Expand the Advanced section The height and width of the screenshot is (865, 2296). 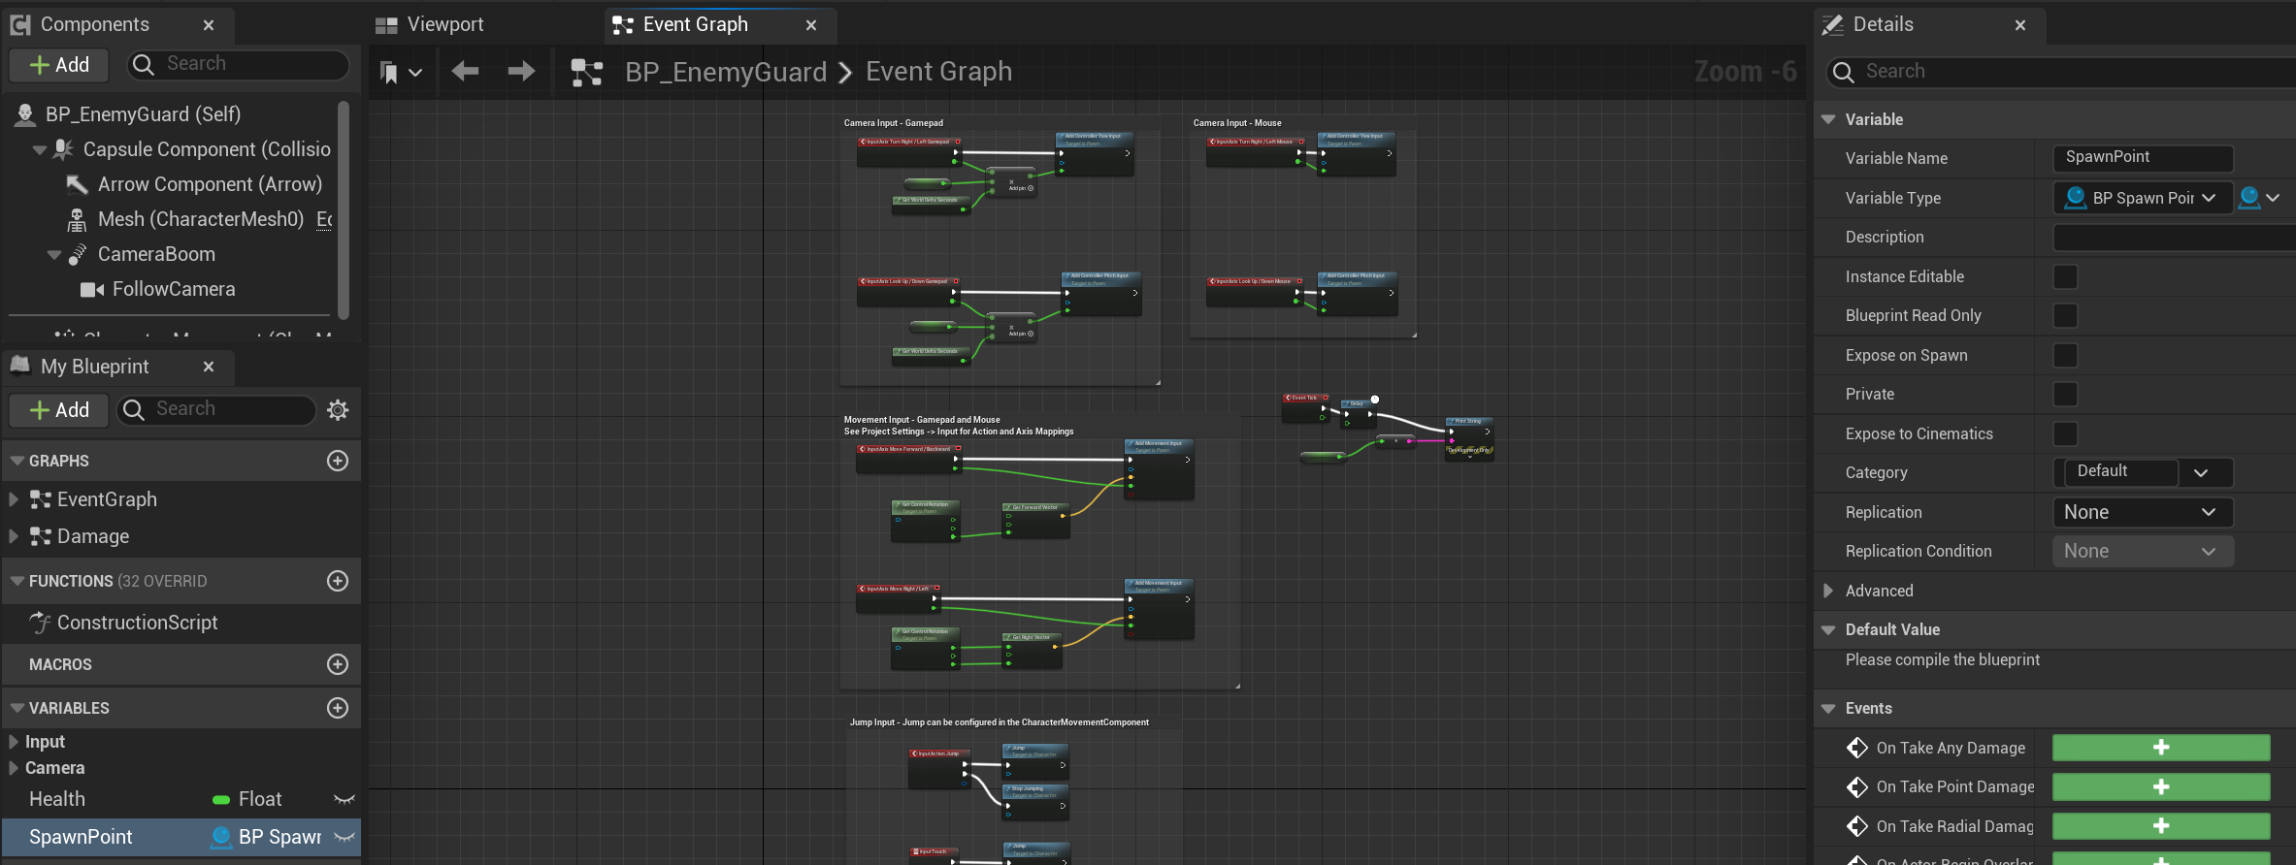coord(1828,591)
